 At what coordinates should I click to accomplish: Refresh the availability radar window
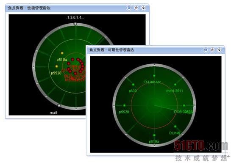point(219,50)
